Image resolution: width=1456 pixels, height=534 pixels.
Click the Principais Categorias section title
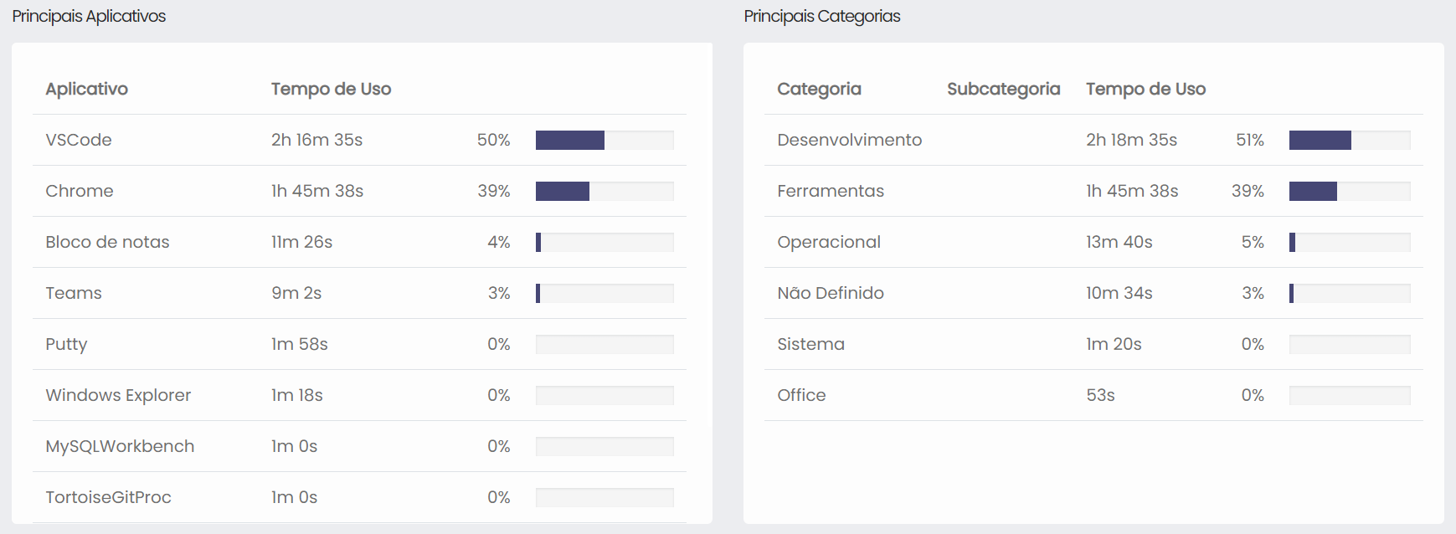[822, 16]
